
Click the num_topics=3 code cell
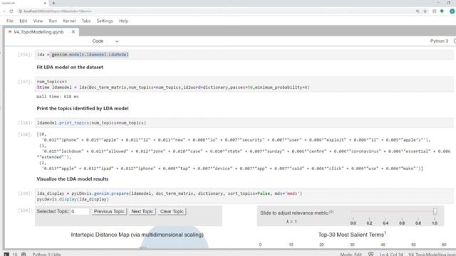pyautogui.click(x=244, y=85)
